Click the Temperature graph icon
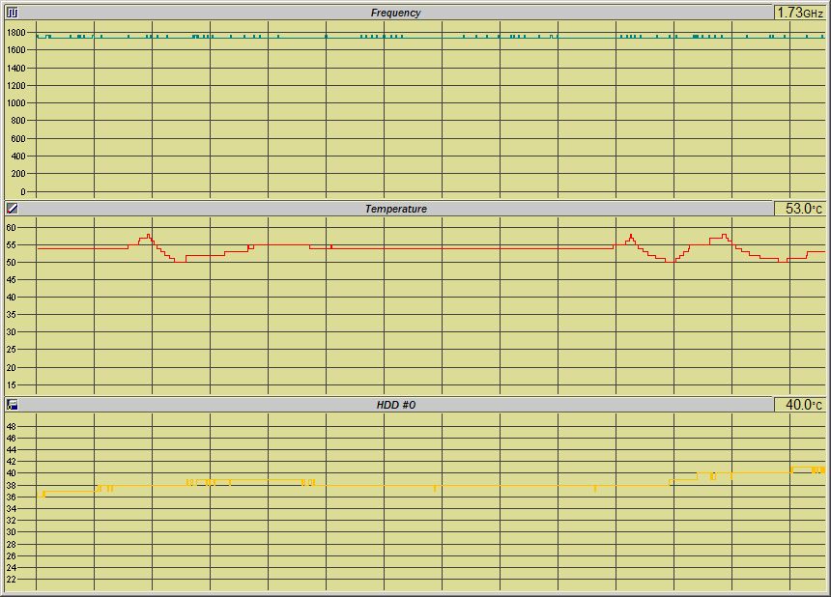Screen dimensions: 831x597 click(12, 209)
